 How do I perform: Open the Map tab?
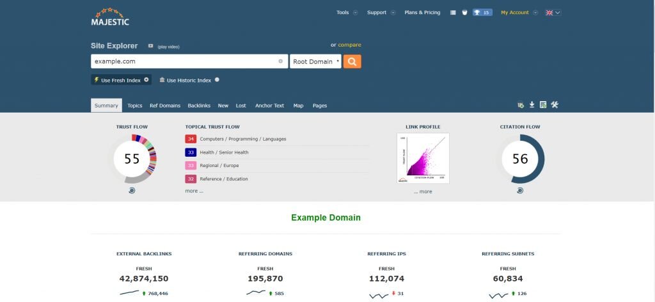pos(298,106)
